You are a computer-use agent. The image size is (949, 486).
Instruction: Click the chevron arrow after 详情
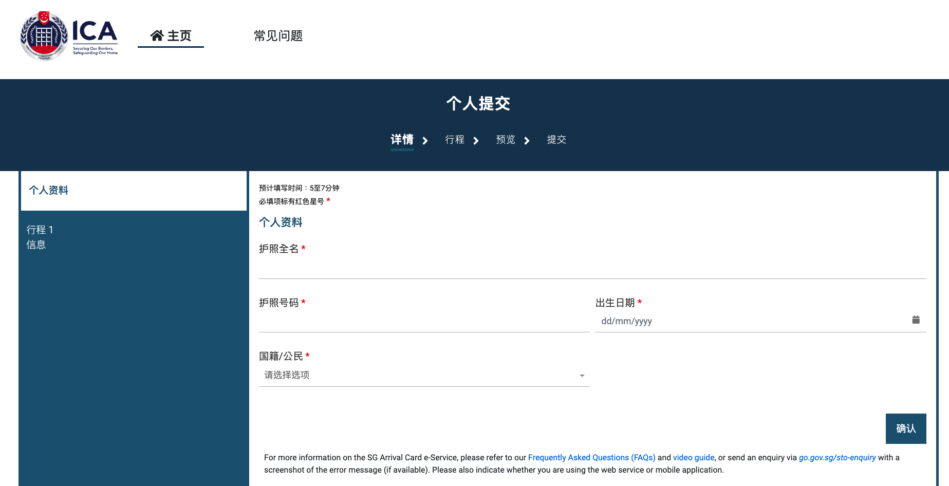pos(425,141)
